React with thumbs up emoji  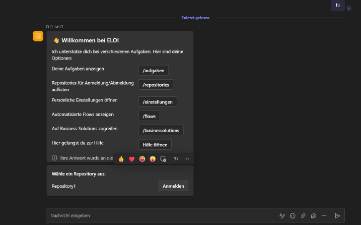coord(121,159)
